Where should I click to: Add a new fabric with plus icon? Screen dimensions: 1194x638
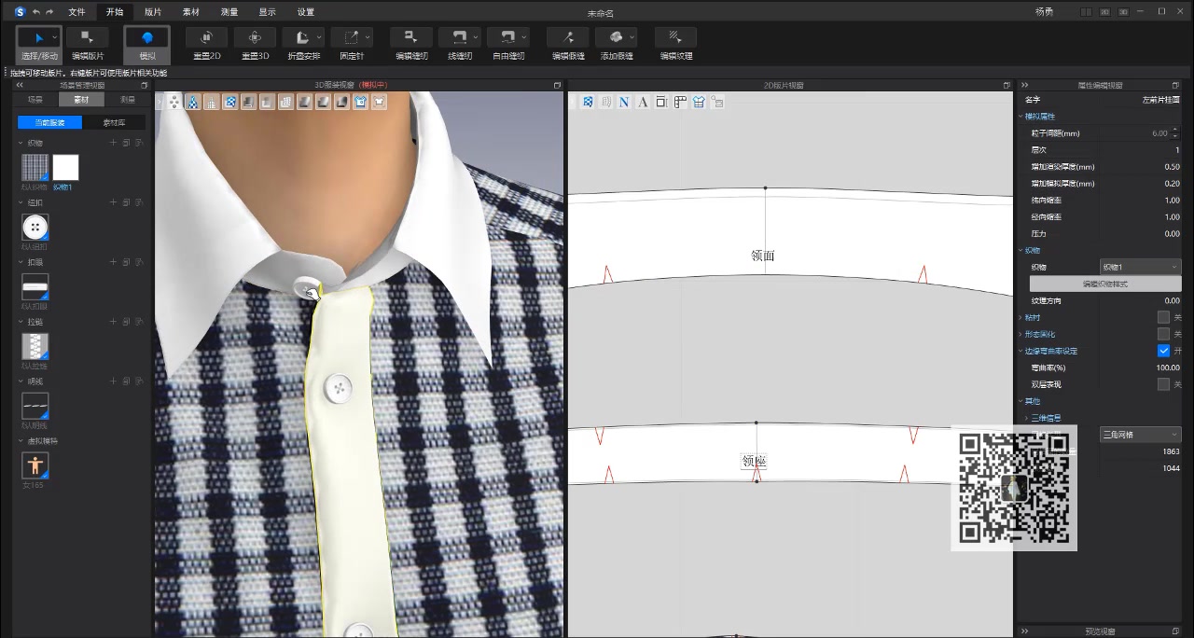tap(113, 143)
